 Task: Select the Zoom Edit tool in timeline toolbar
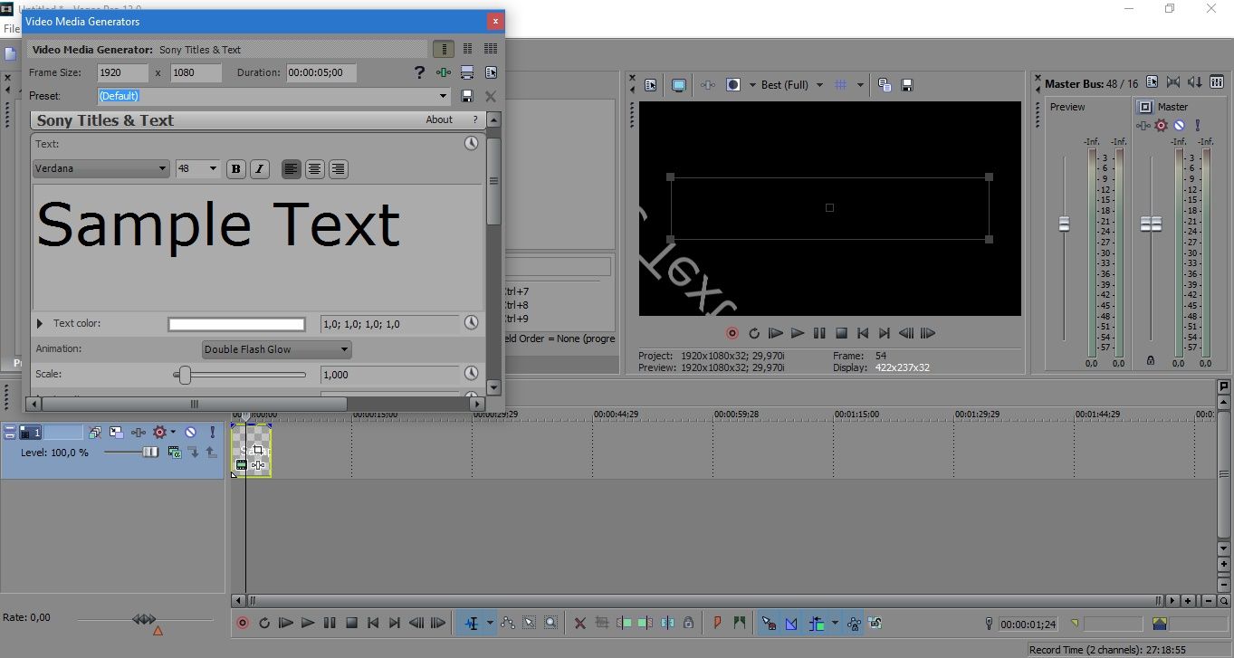coord(550,623)
